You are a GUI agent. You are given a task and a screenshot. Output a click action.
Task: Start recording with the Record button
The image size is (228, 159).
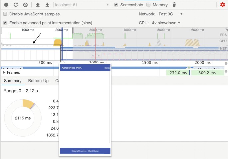6,5
